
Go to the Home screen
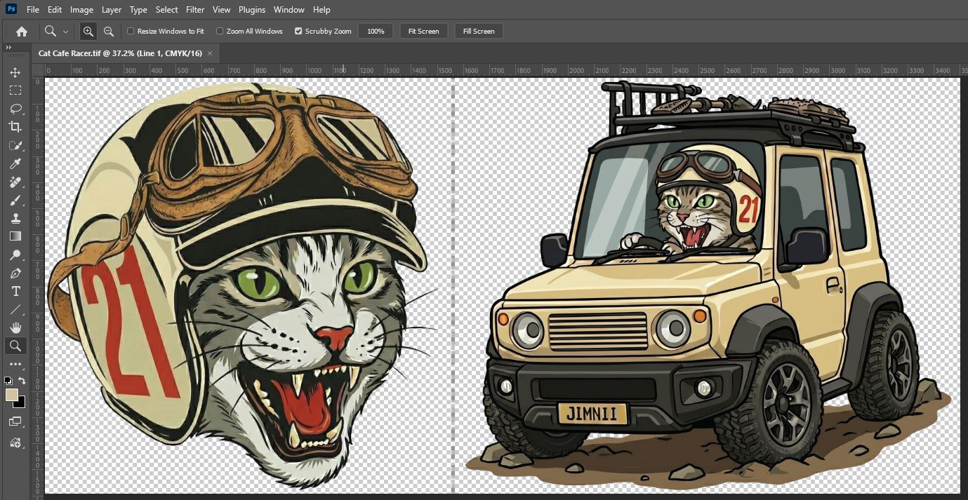click(22, 31)
